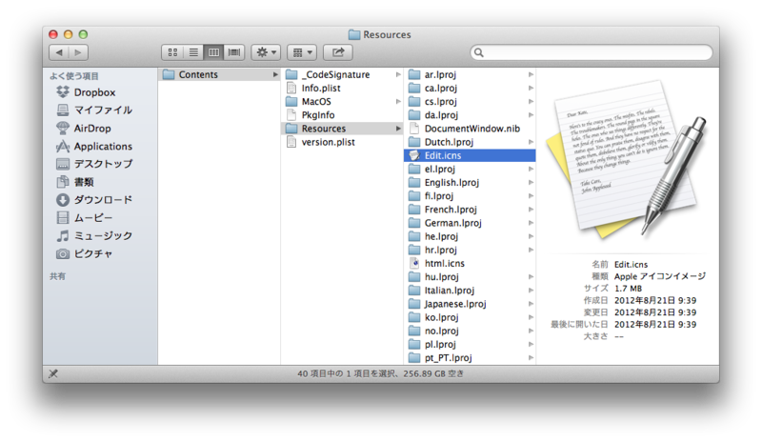Select the Info.plist file
The image size is (762, 442).
pos(343,88)
